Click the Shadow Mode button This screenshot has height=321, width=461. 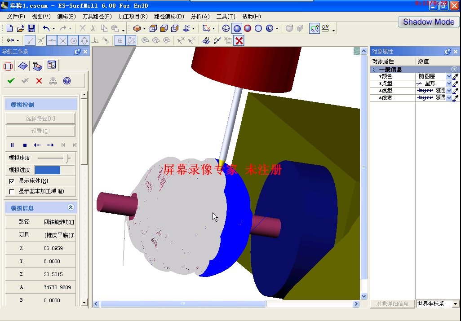(428, 22)
